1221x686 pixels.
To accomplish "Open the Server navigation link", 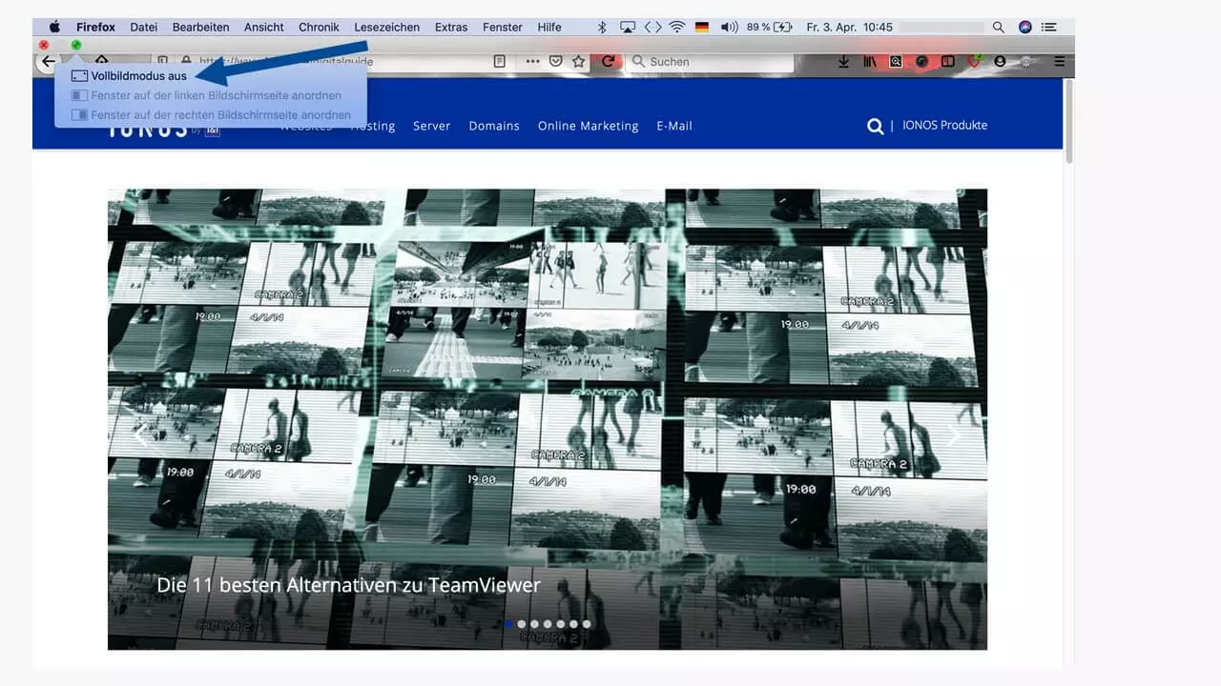I will coord(431,126).
